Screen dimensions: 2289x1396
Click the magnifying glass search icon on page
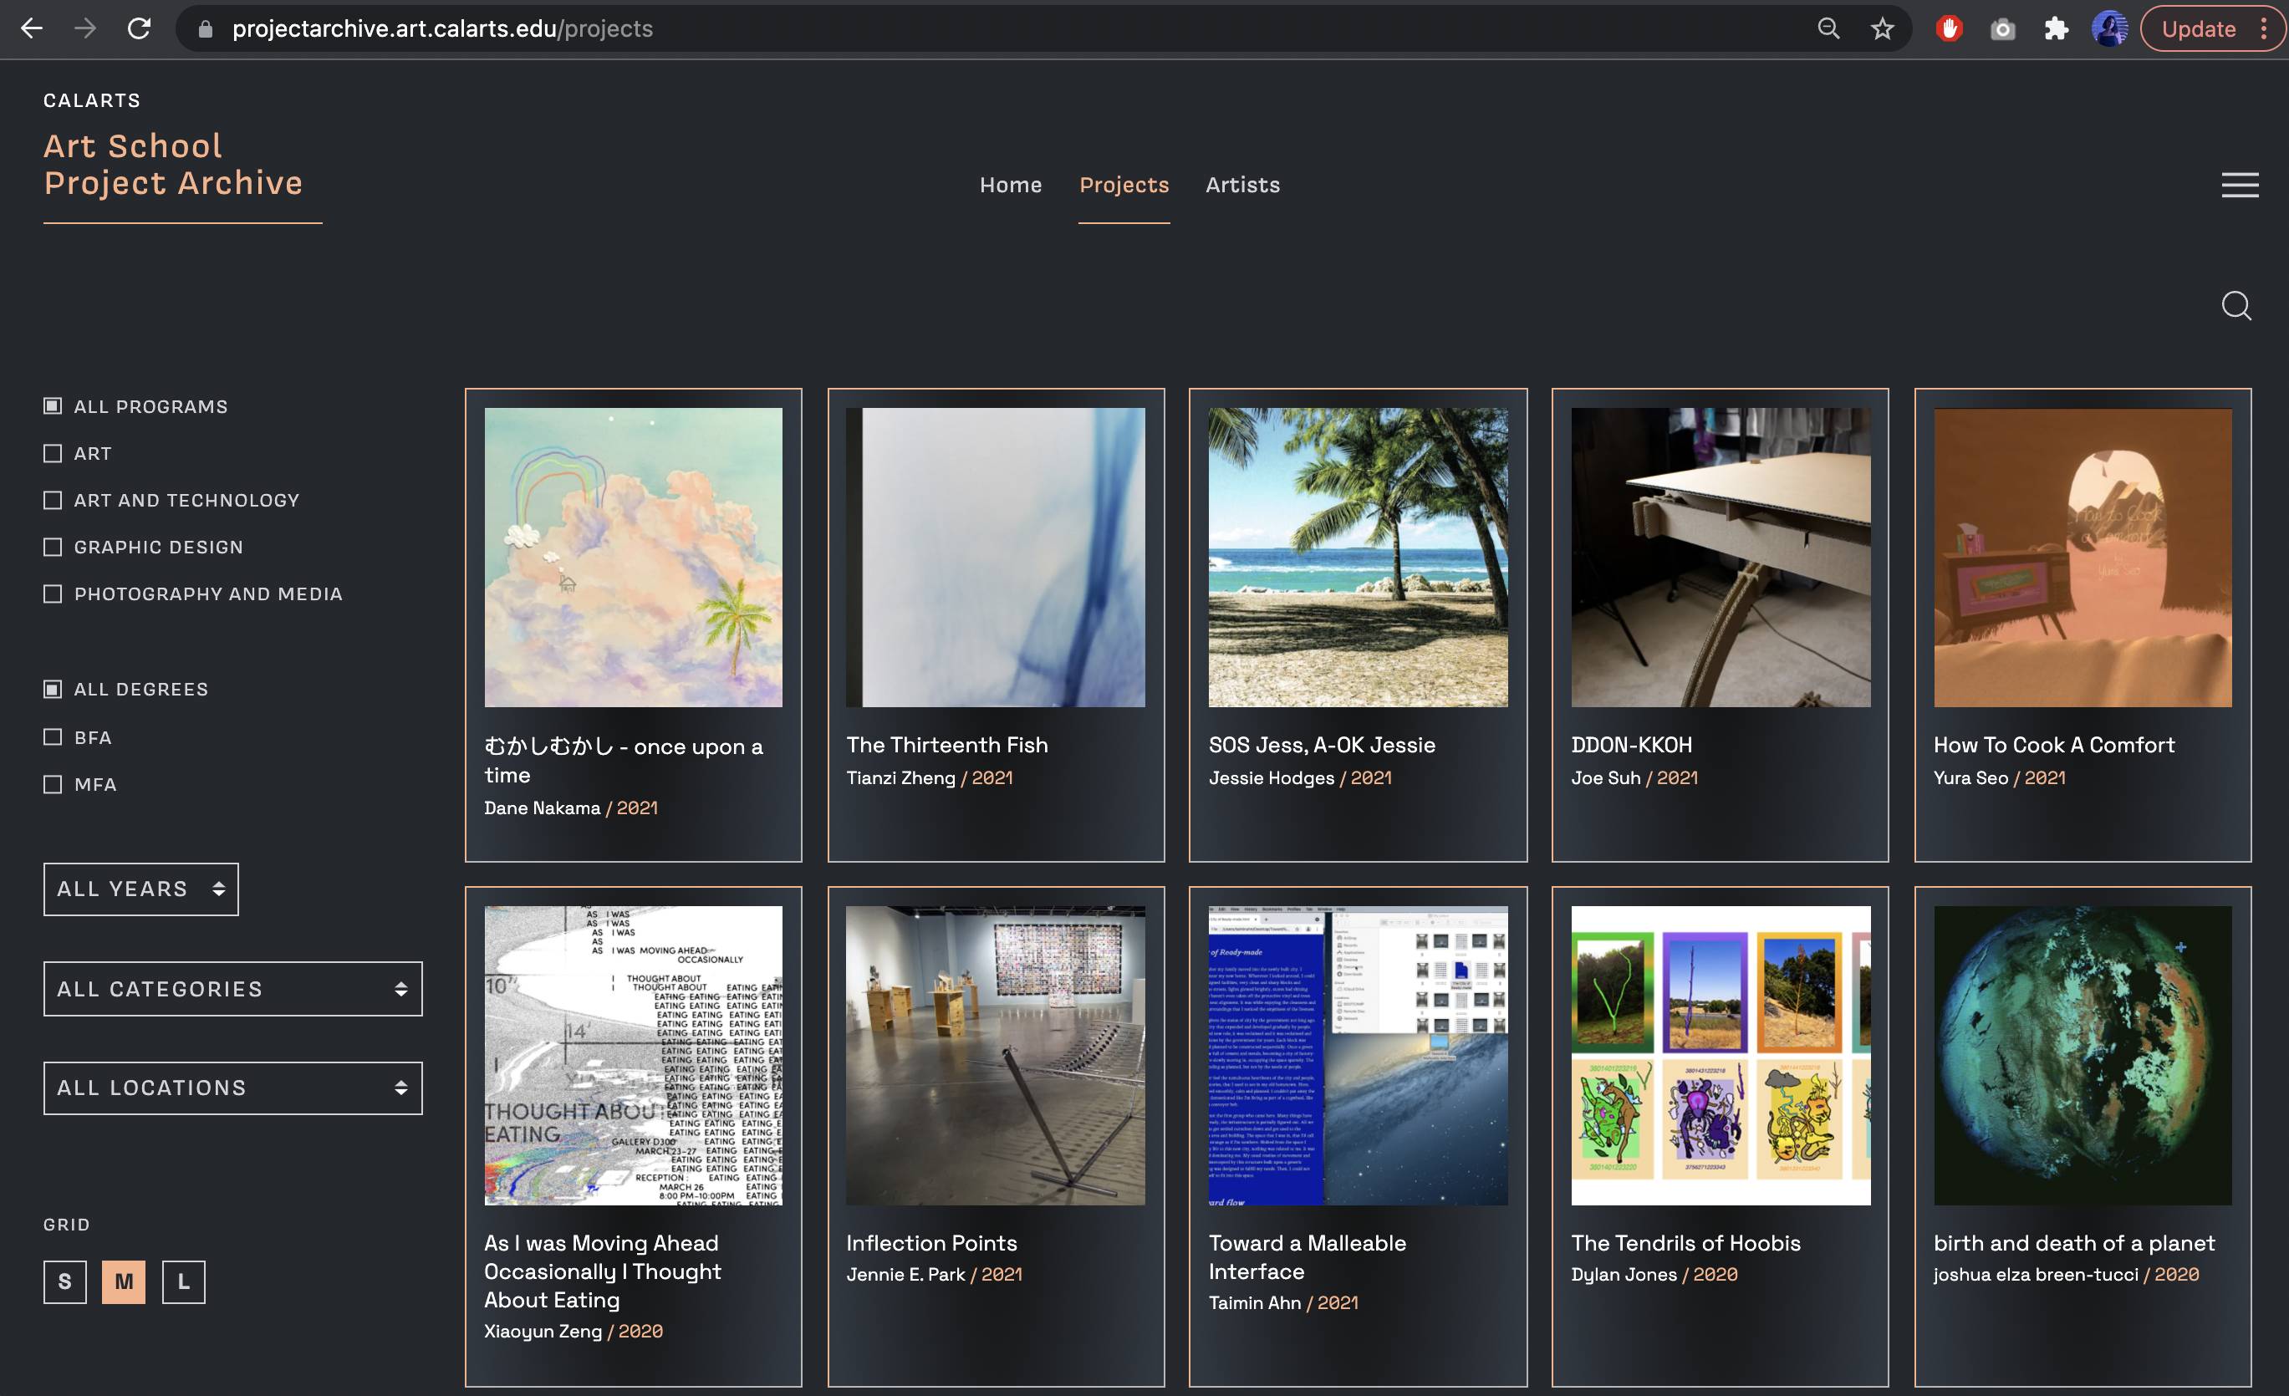(2235, 306)
